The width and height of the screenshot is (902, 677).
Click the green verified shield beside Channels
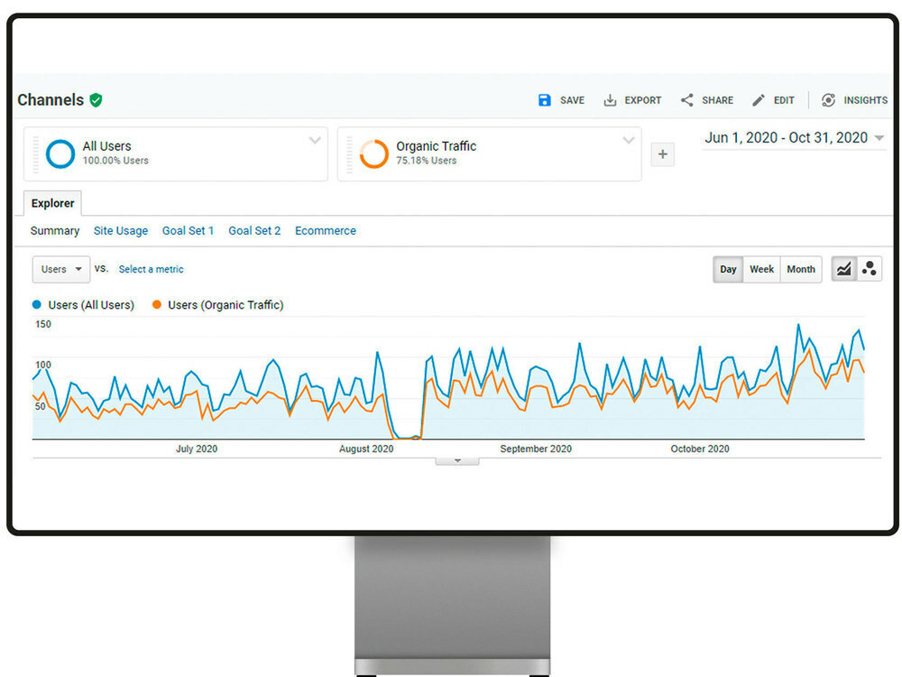96,100
